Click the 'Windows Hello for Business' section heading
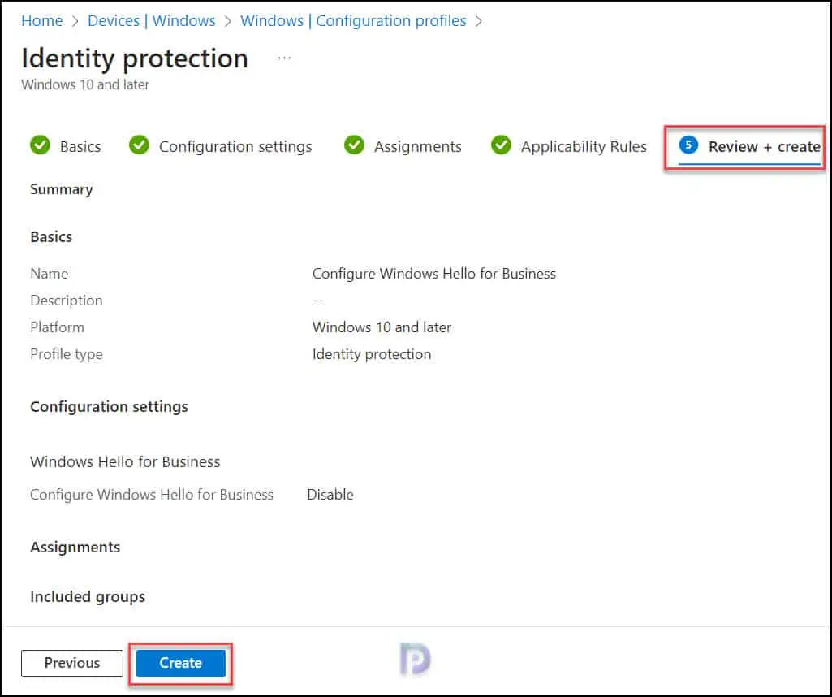The width and height of the screenshot is (832, 697). (x=125, y=462)
